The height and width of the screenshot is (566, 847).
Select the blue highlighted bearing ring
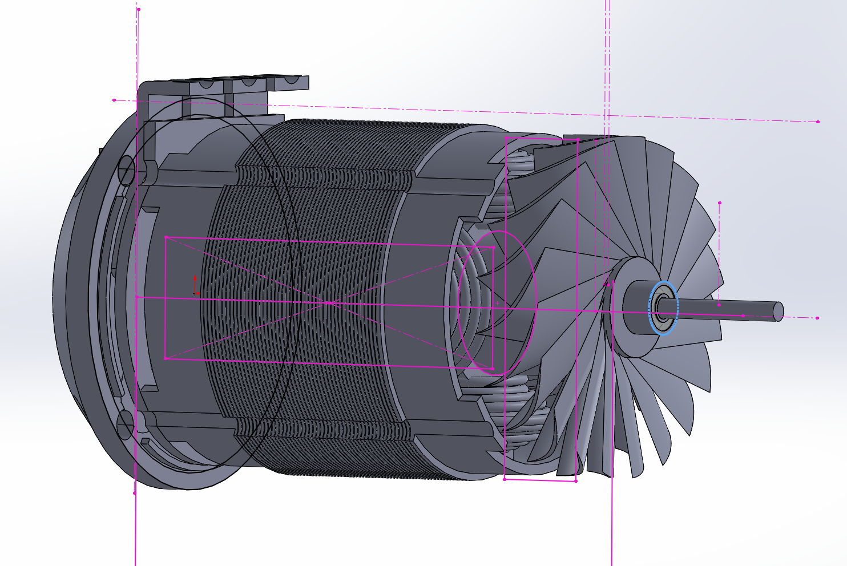663,308
